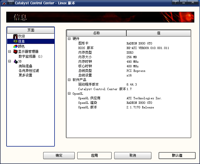This screenshot has height=164, width=200.
Task: Open 数字监视器 (1) page
Action: tap(30, 56)
